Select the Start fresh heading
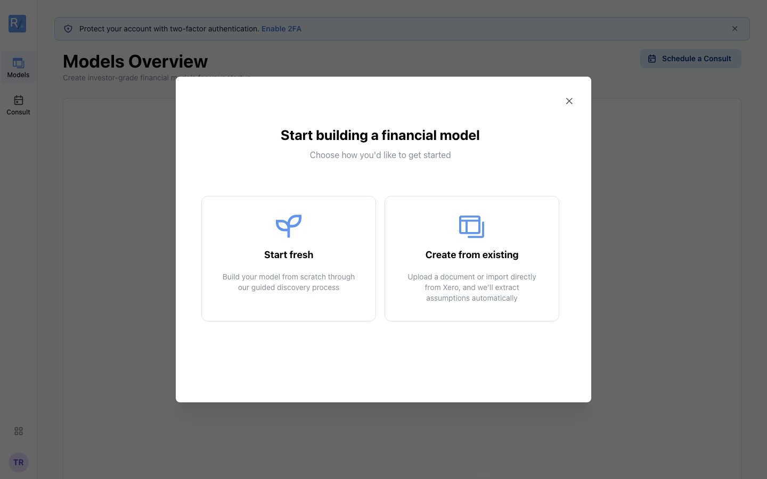The image size is (767, 479). [289, 255]
